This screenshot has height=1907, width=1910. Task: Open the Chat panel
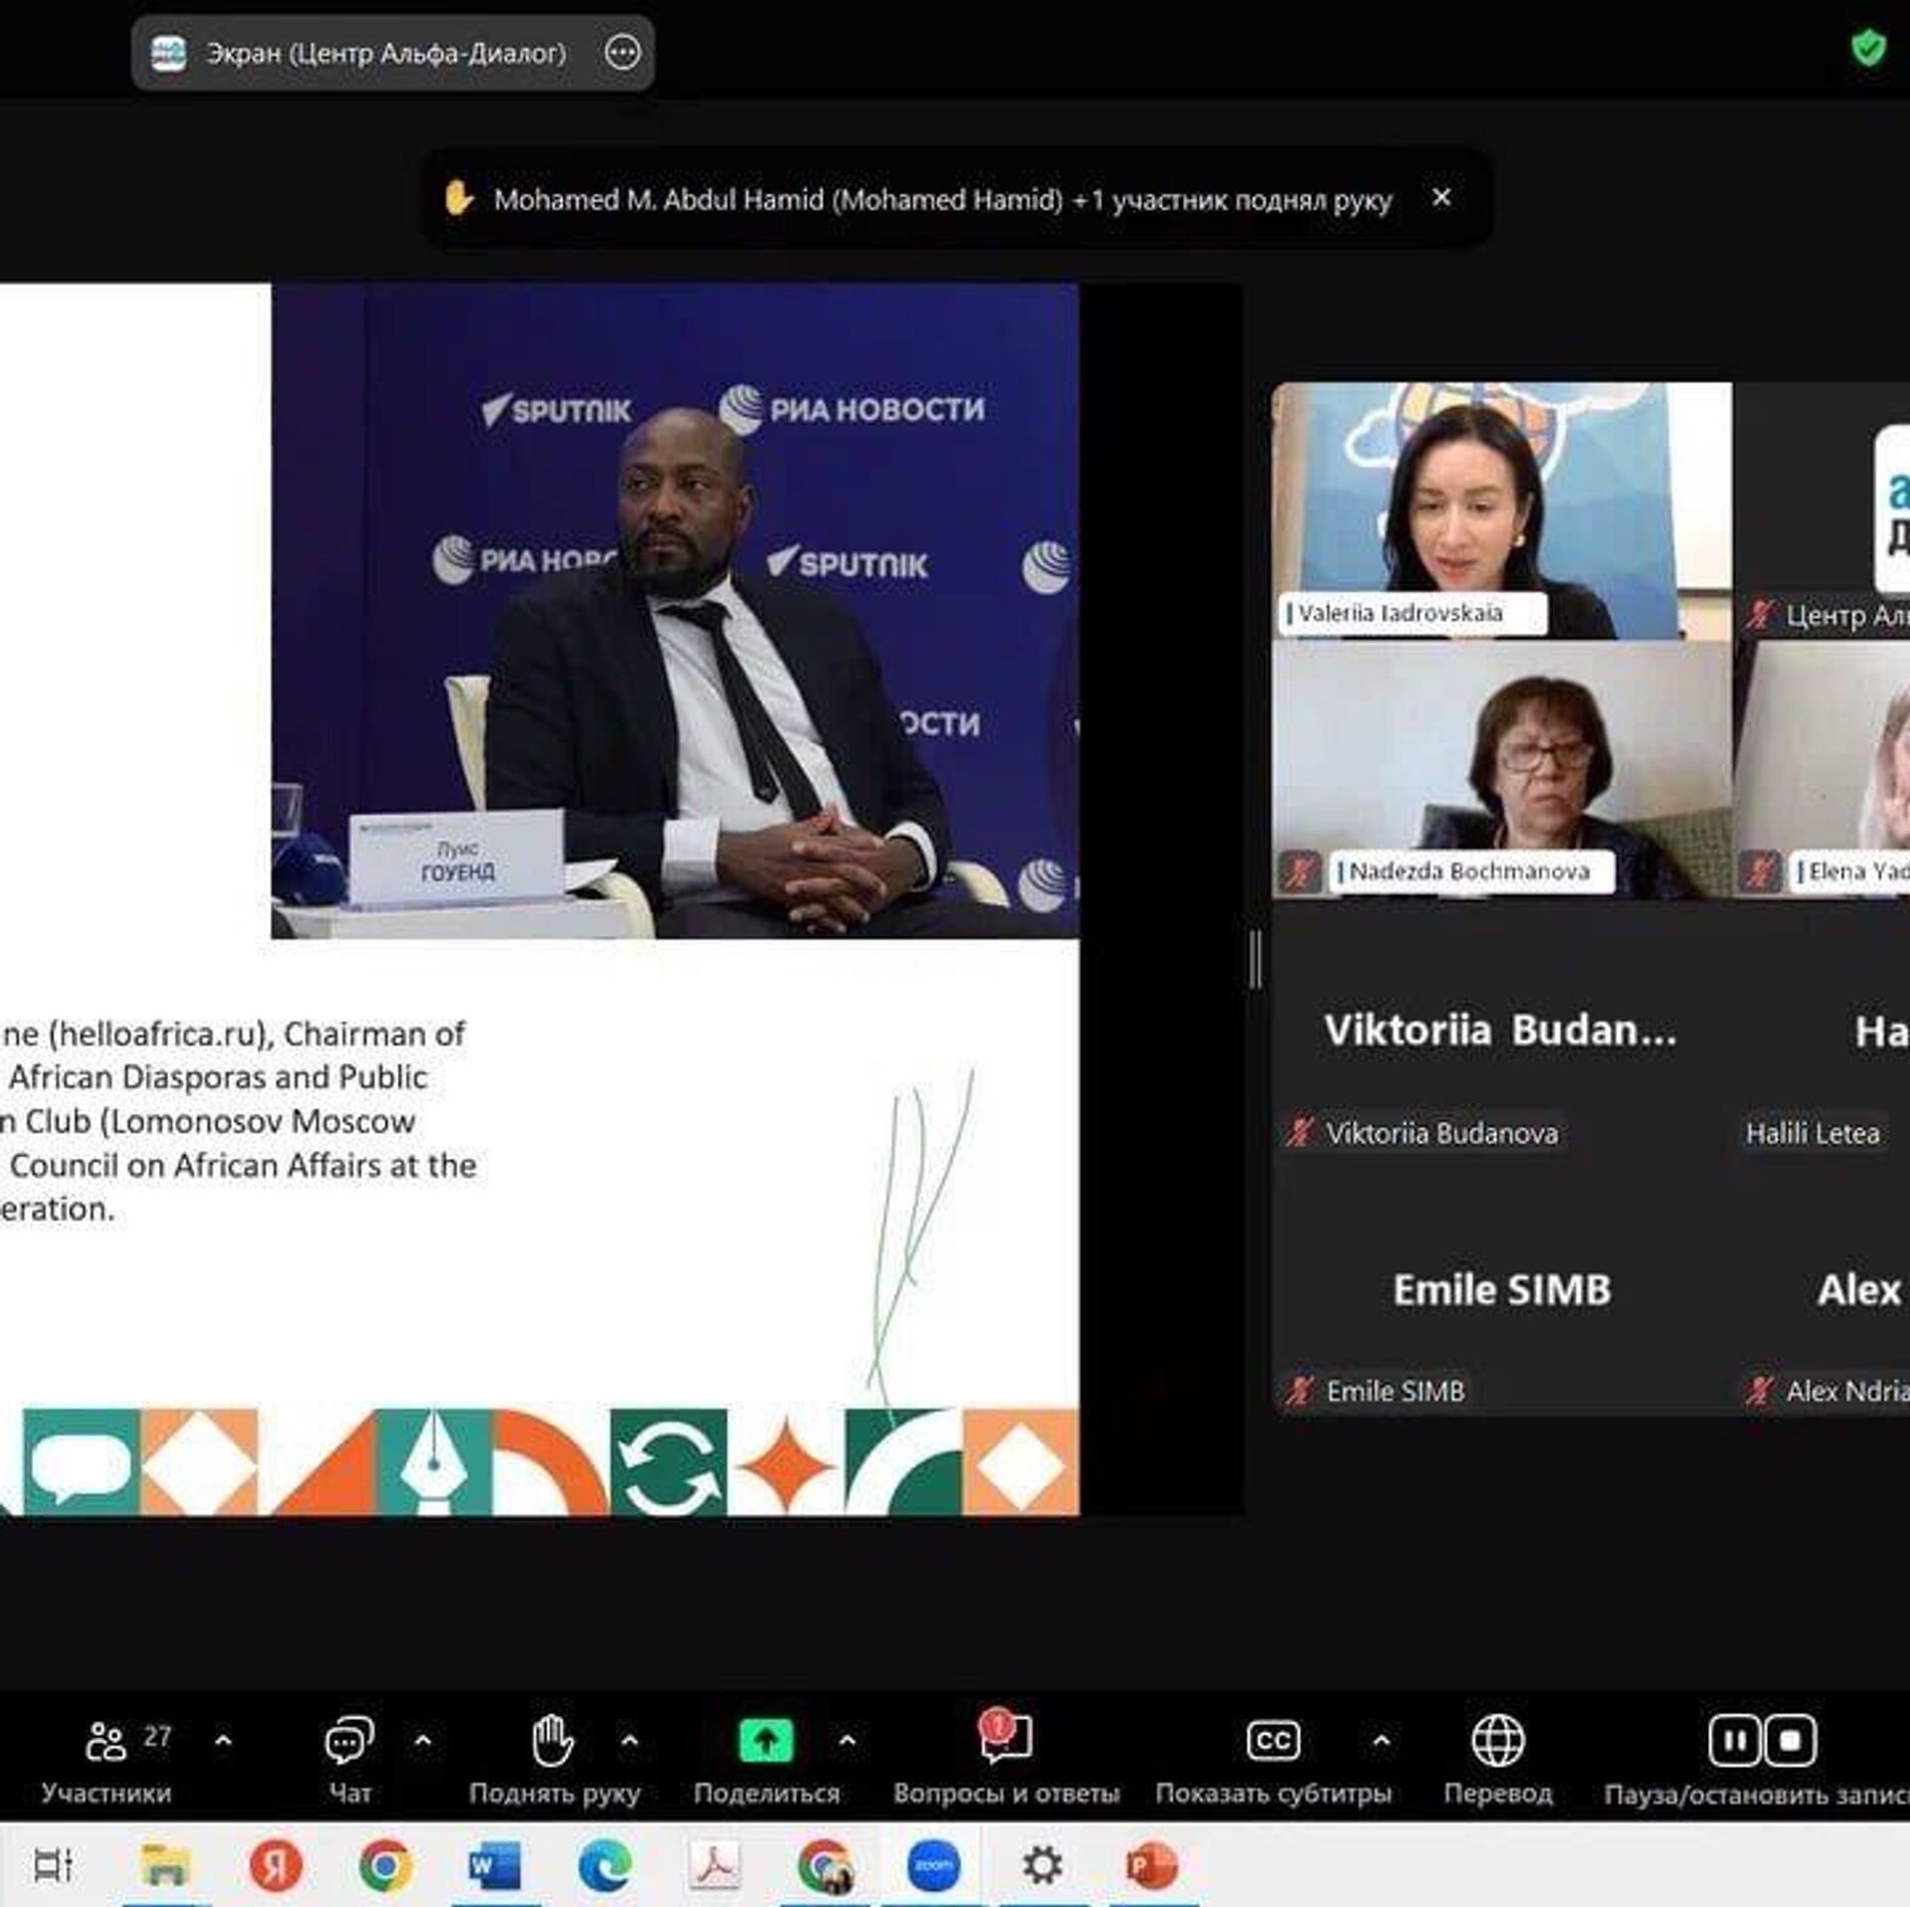click(x=349, y=1742)
